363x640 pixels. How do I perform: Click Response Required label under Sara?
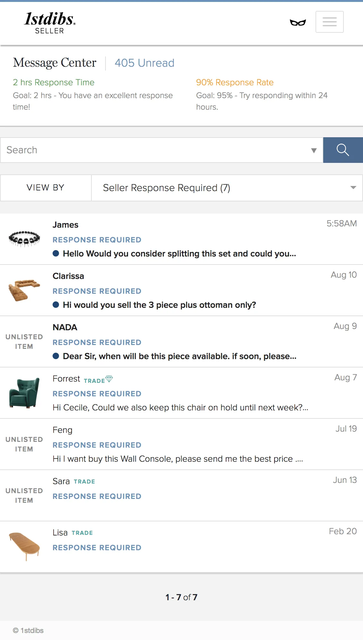tap(97, 496)
